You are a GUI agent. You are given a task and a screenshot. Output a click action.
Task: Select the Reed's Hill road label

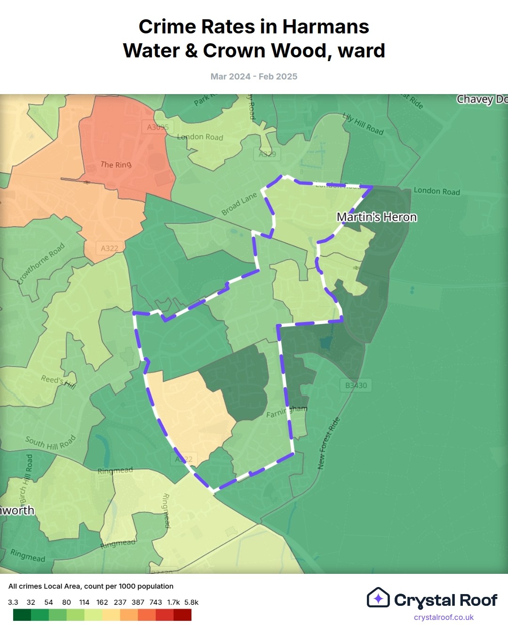pos(58,381)
